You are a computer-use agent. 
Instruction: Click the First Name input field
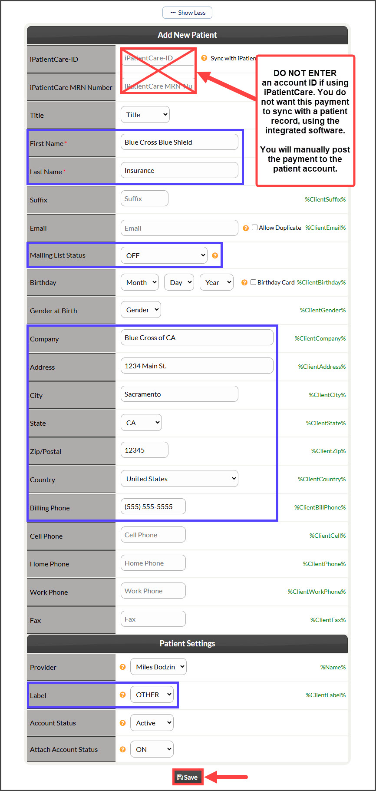pos(179,142)
